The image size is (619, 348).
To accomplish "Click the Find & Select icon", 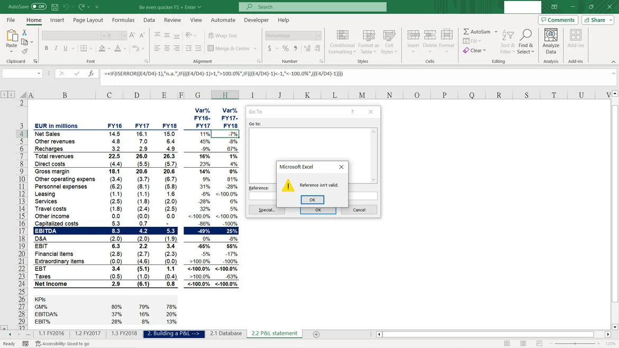I will point(525,41).
